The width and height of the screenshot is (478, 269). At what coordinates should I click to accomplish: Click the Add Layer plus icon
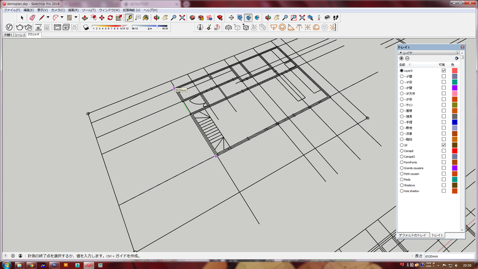point(401,58)
